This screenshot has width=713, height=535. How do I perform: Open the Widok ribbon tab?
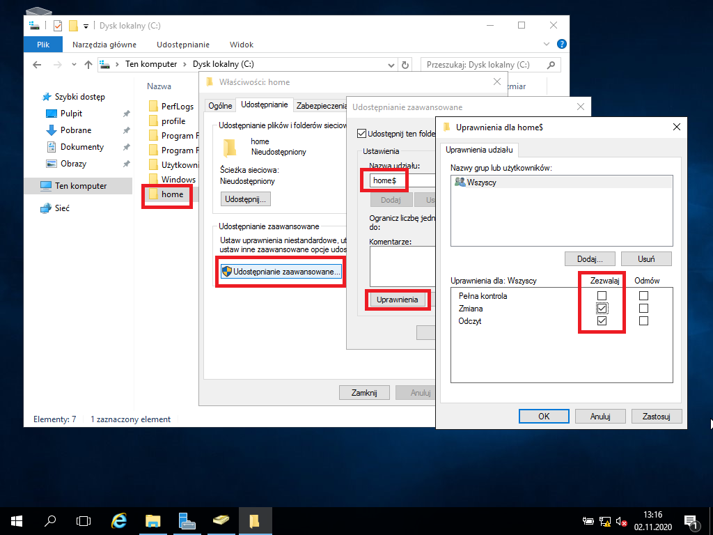(x=242, y=45)
